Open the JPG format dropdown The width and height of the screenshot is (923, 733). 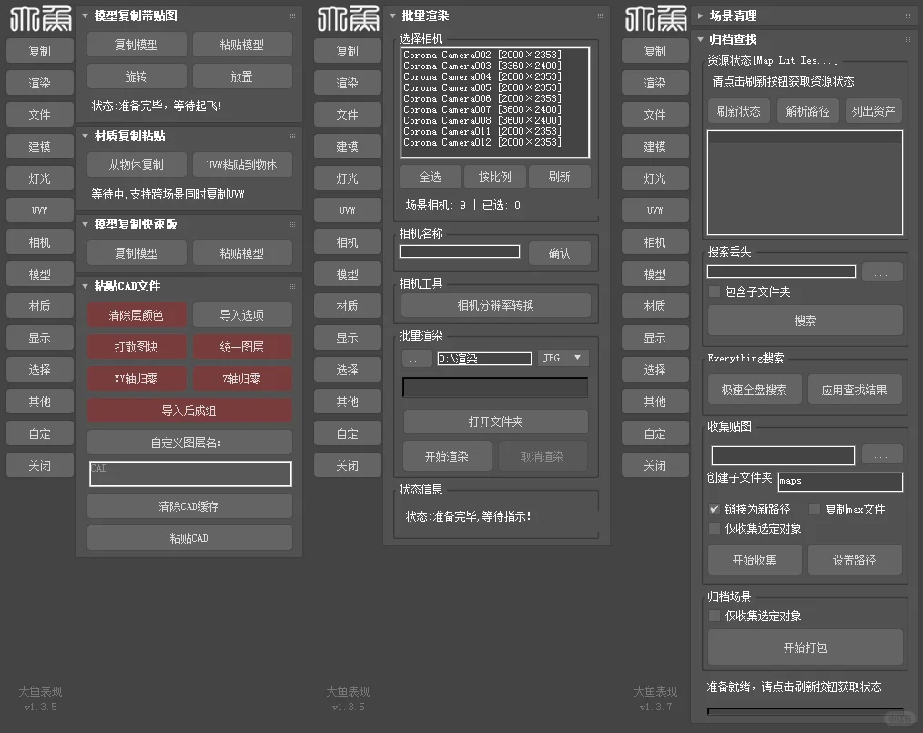(x=563, y=359)
